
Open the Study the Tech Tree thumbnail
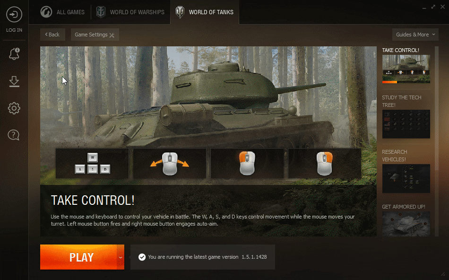pos(406,124)
